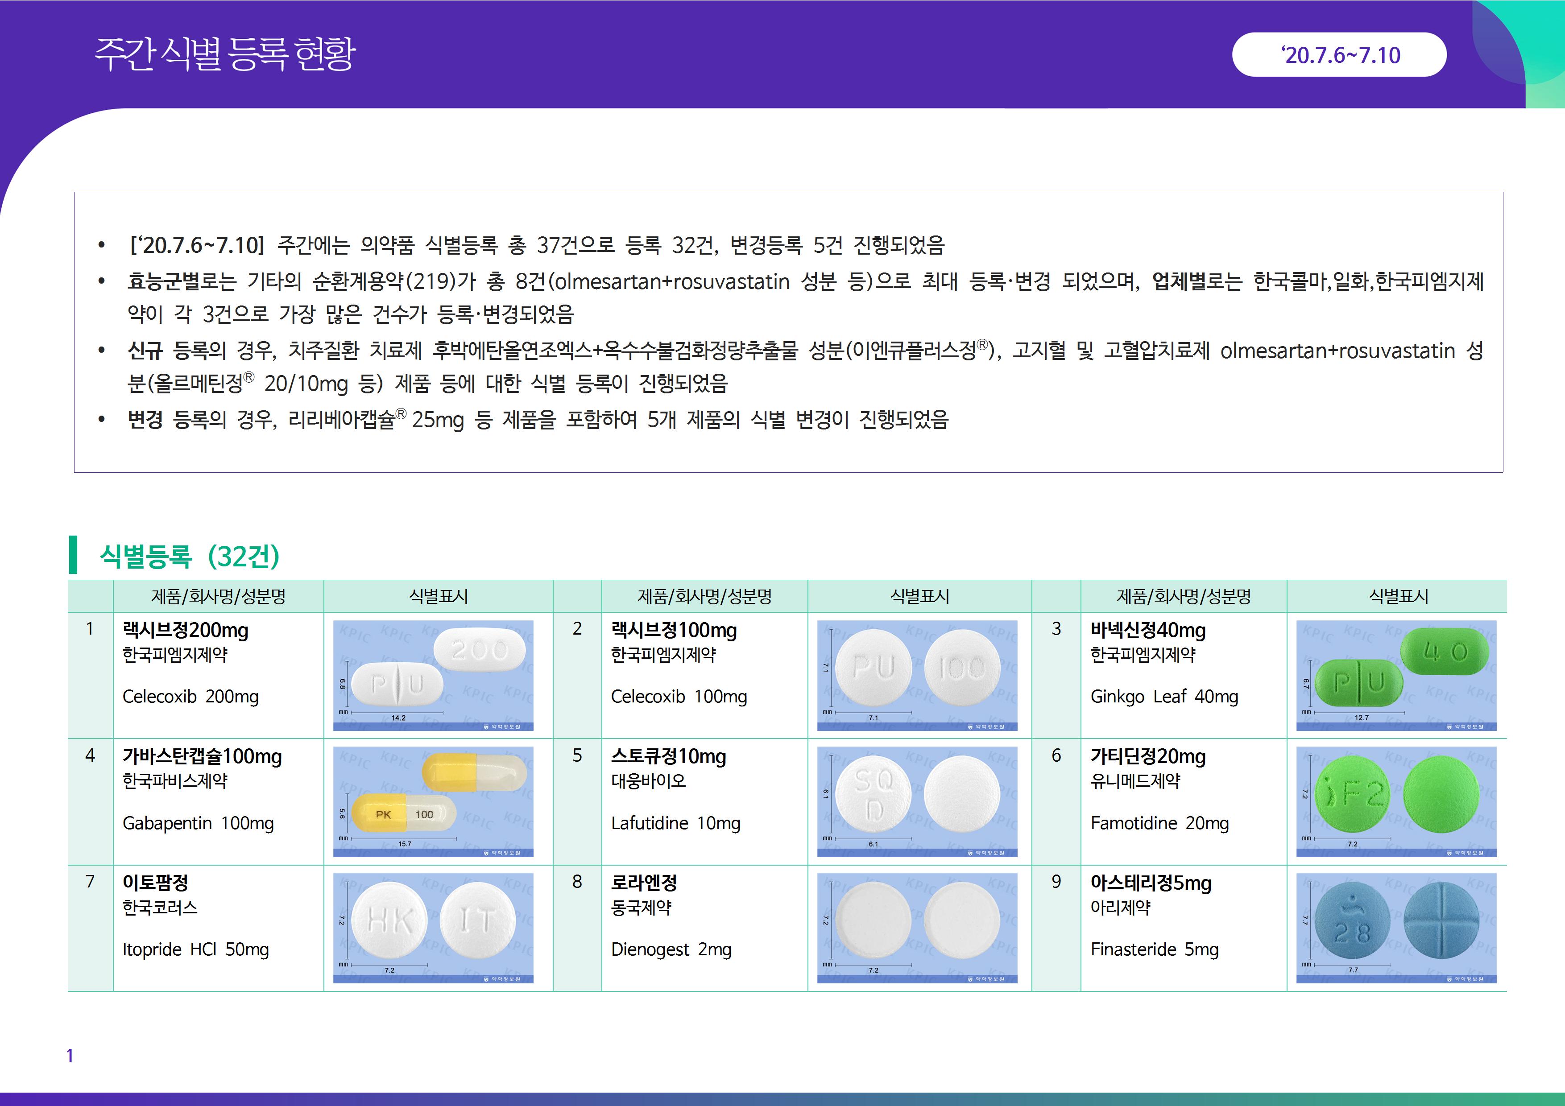The width and height of the screenshot is (1565, 1106).
Task: Click the 랙시브정200mg pill image
Action: [x=433, y=675]
